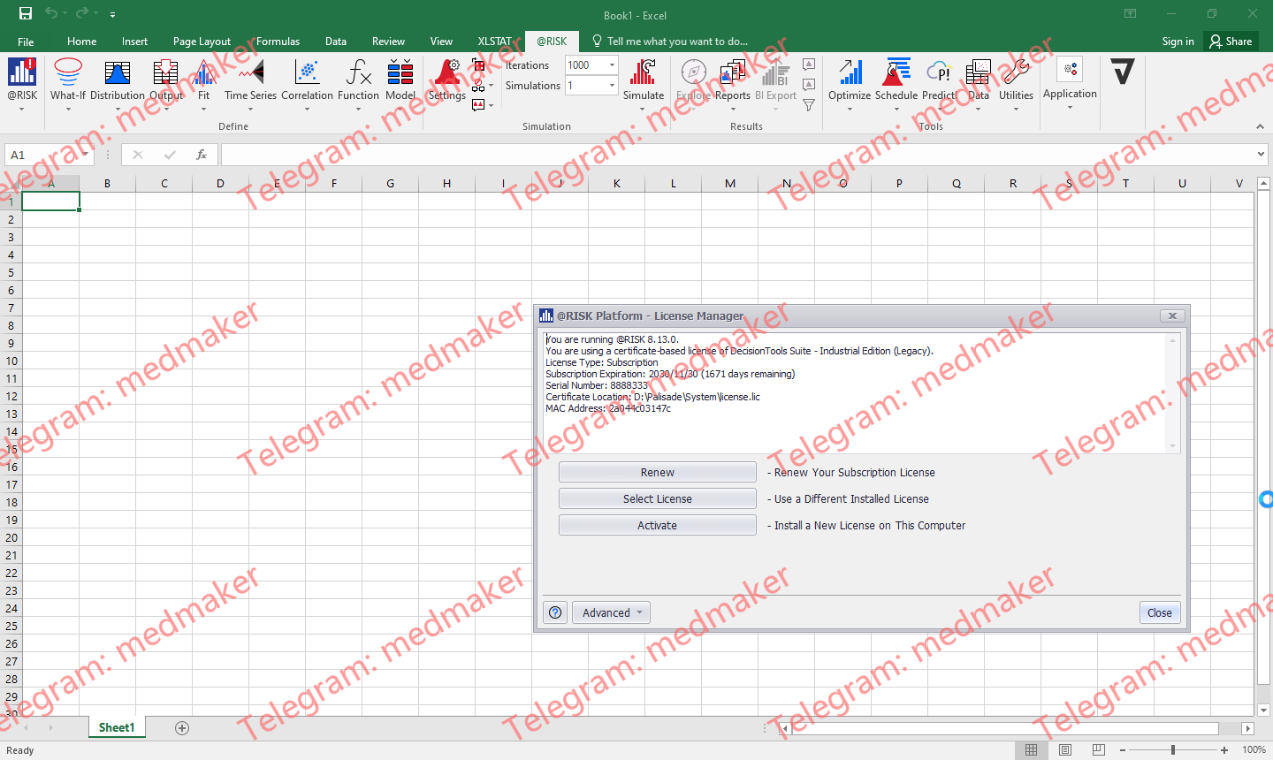
Task: Switch to the Page Layout tab
Action: point(202,42)
